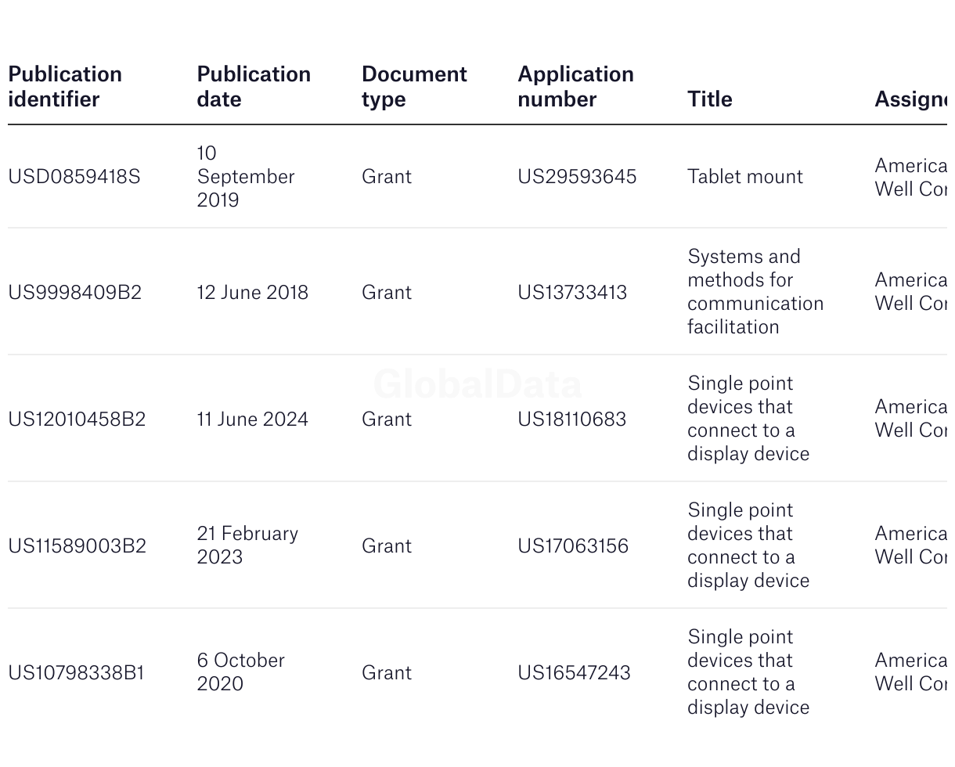Viewport: 955px width, 767px height.
Task: Click the Publication date column header
Action: coord(254,87)
